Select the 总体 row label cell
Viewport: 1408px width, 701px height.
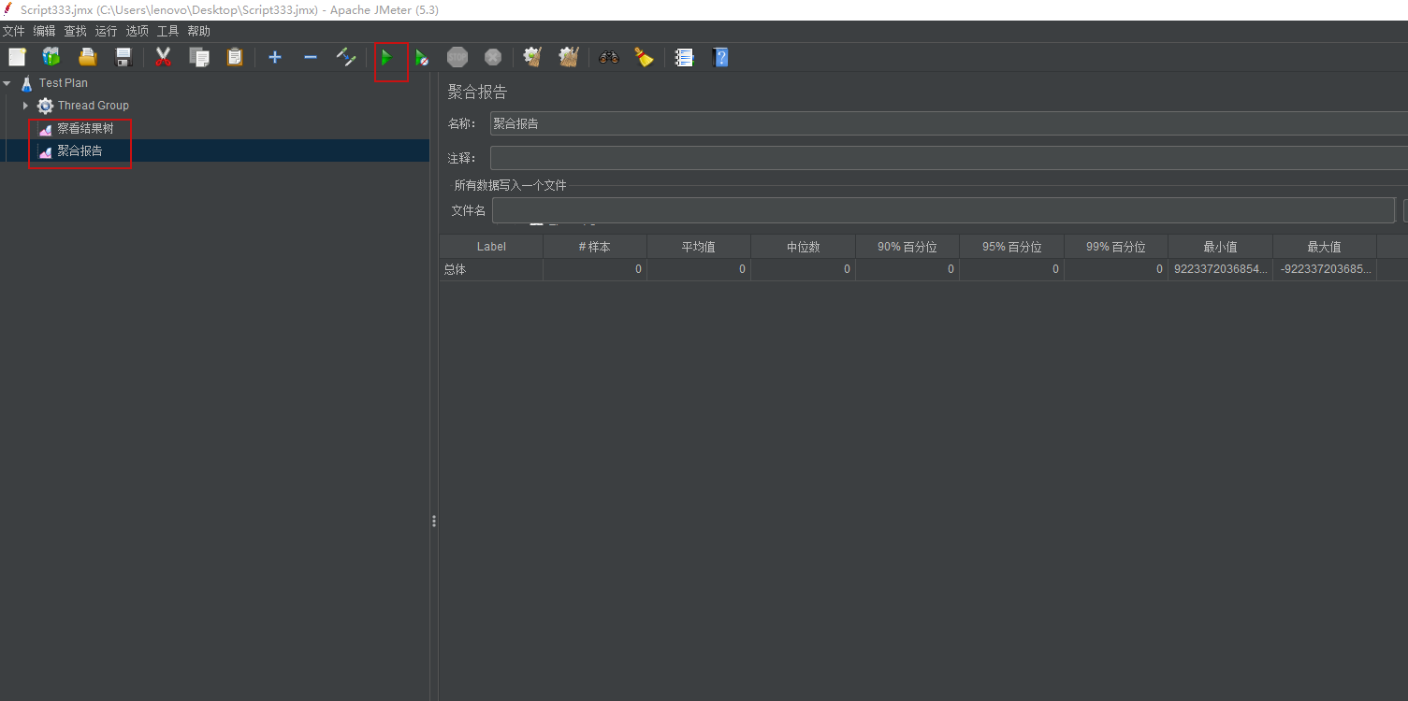[491, 269]
